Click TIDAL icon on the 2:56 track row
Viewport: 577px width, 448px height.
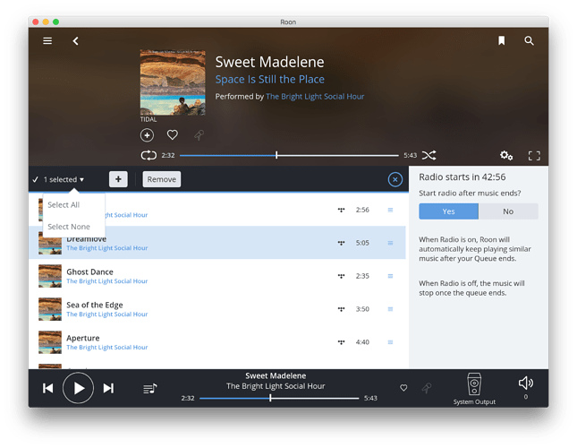[341, 210]
